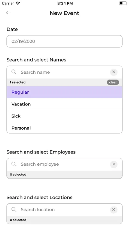Tap the battery icon in status bar
This screenshot has width=129, height=230.
[123, 3]
